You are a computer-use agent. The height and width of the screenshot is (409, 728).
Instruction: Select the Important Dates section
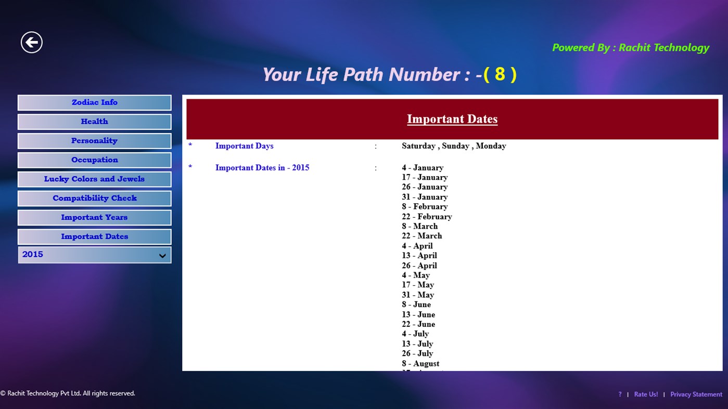(x=94, y=236)
